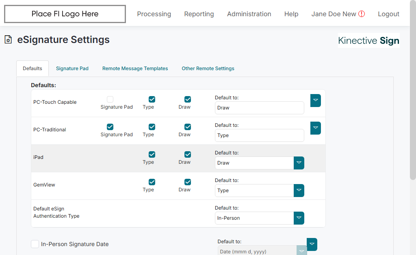Open the Remote Message Templates tab
The height and width of the screenshot is (255, 416).
click(135, 69)
